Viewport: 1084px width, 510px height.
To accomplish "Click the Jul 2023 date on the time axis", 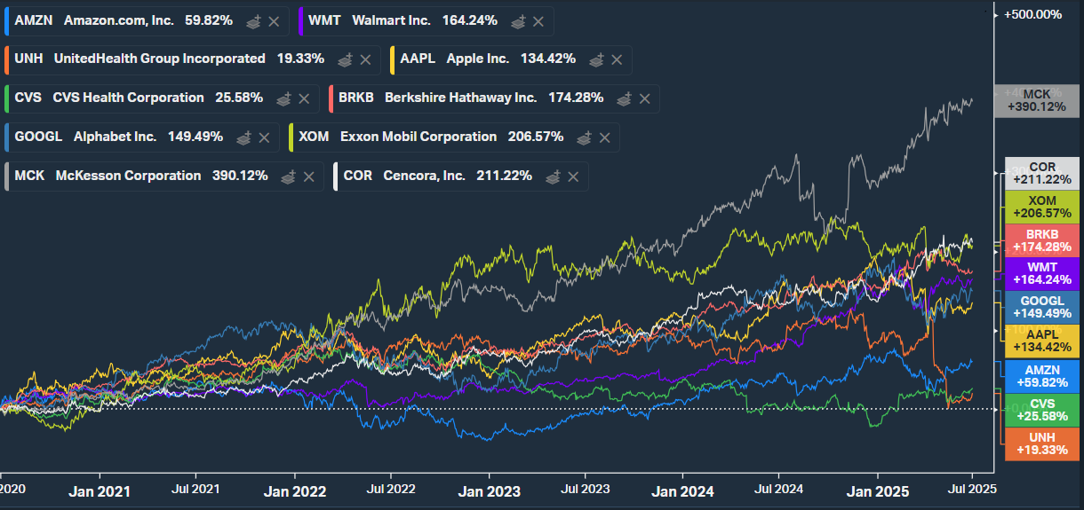I will (585, 489).
